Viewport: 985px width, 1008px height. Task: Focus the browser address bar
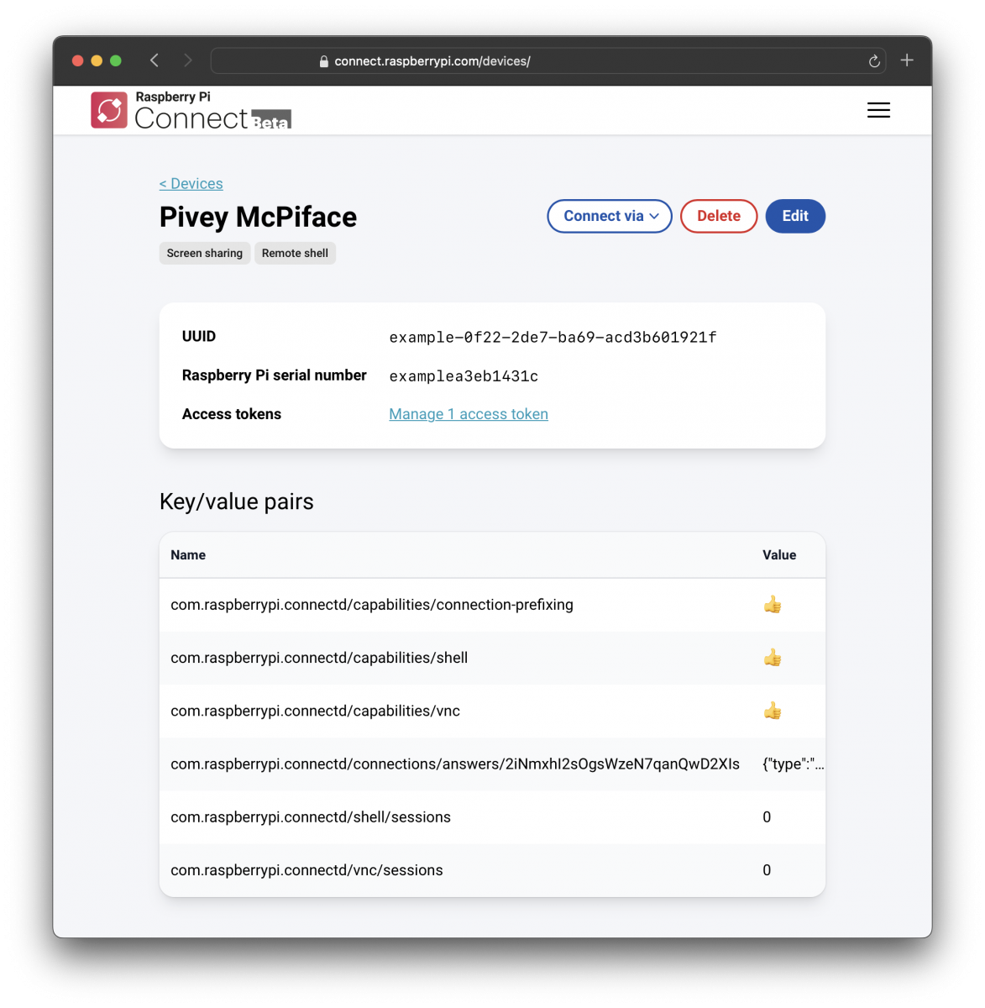548,60
